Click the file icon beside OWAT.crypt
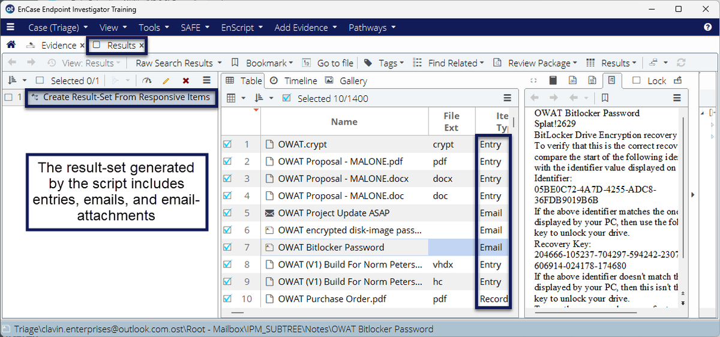Viewport: 720px width, 337px height. (x=270, y=145)
